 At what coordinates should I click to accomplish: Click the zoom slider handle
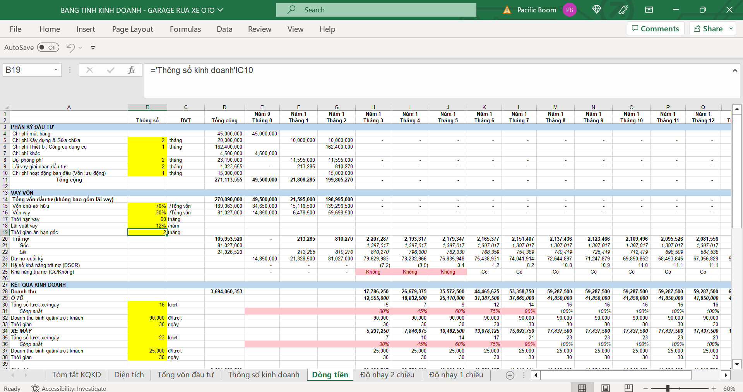pos(668,388)
